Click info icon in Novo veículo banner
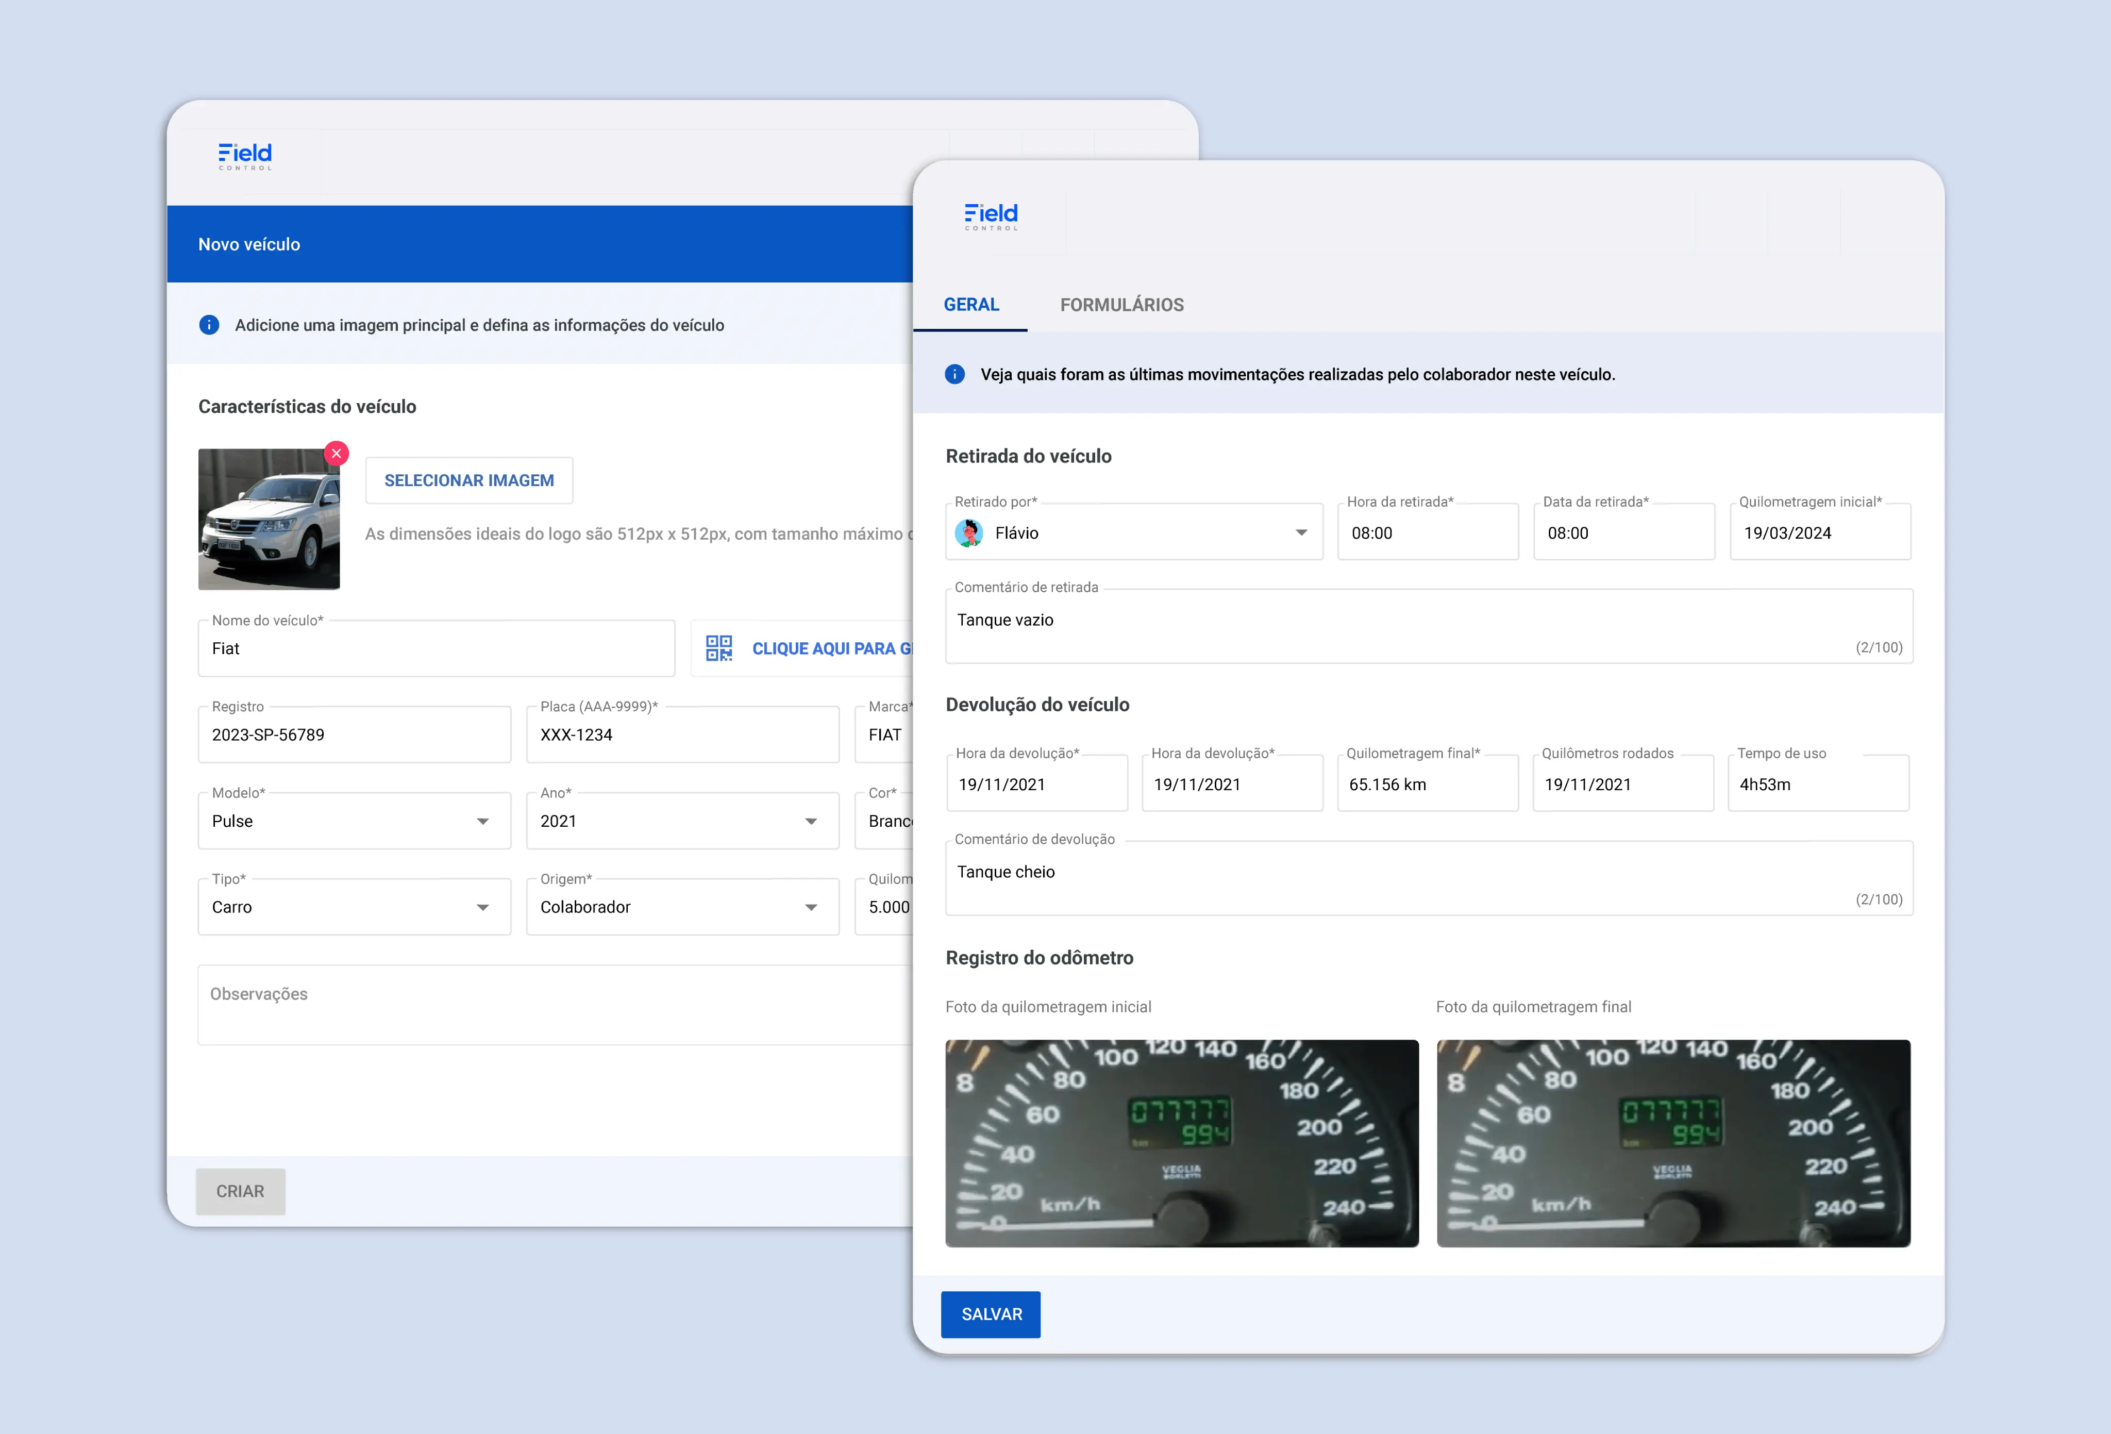The image size is (2111, 1434). tap(209, 324)
